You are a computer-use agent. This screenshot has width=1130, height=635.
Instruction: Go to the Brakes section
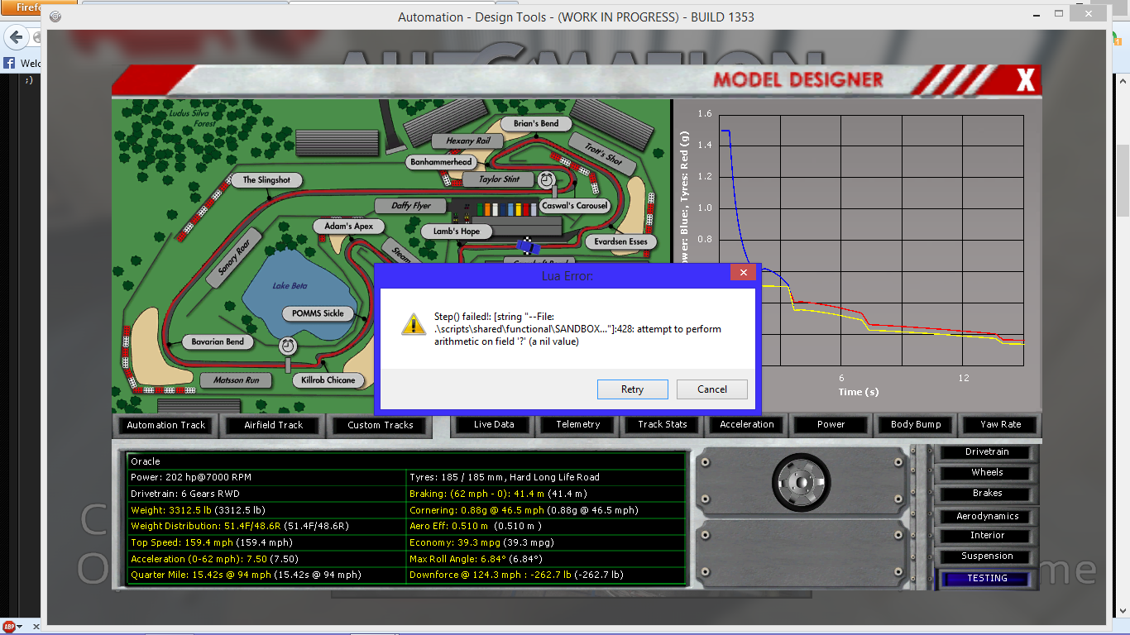click(987, 494)
